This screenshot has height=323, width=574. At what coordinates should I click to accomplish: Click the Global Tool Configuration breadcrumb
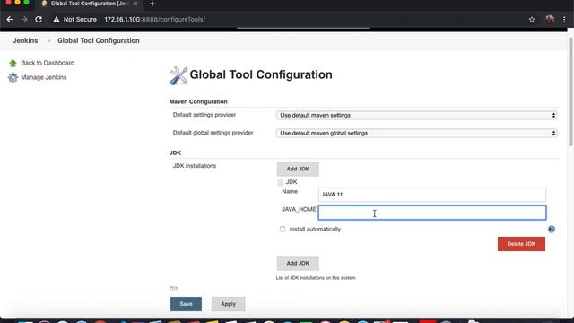coord(99,40)
